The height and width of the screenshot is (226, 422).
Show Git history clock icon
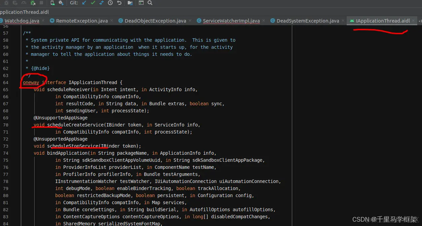tap(110, 3)
